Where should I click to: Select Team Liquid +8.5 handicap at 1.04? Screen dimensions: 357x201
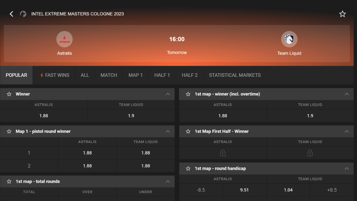click(288, 190)
